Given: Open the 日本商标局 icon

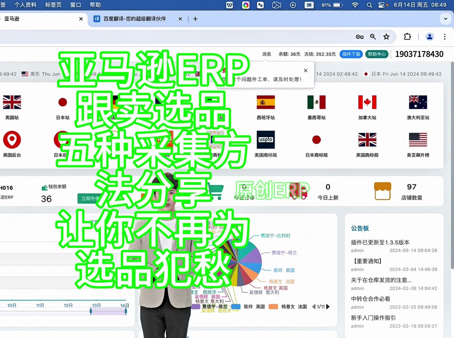Looking at the screenshot, I should click(x=316, y=140).
